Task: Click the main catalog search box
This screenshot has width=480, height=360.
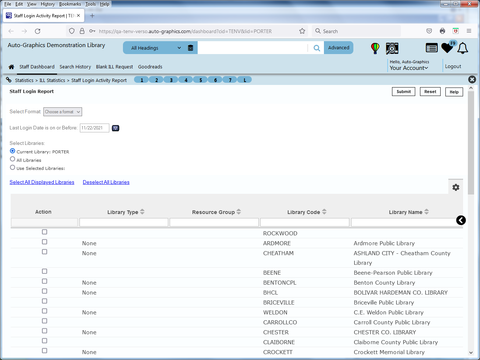Action: 253,48
